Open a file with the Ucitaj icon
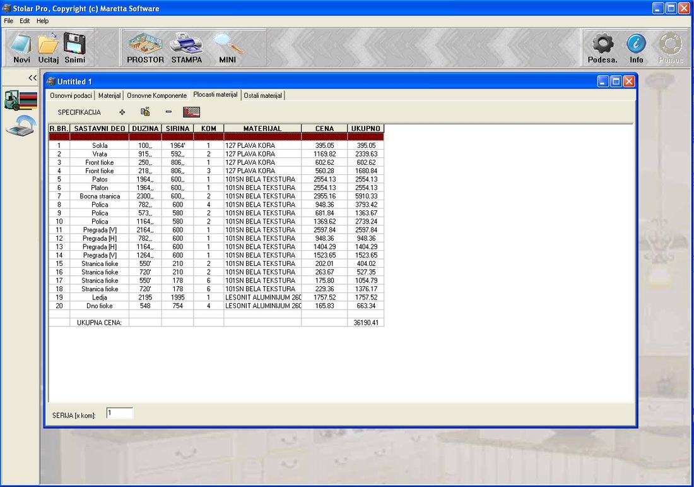The width and height of the screenshot is (694, 487). click(48, 47)
